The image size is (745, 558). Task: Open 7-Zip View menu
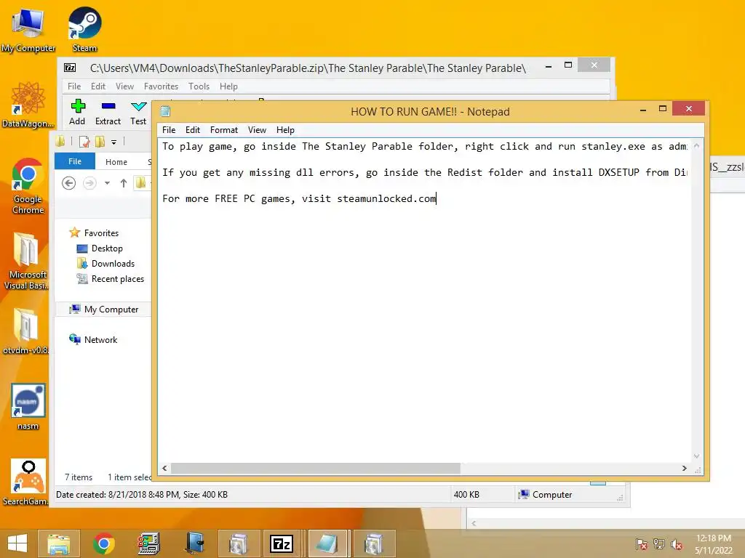point(124,86)
